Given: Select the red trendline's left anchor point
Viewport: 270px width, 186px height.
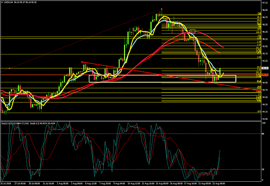Looking at the screenshot, I should pos(82,62).
